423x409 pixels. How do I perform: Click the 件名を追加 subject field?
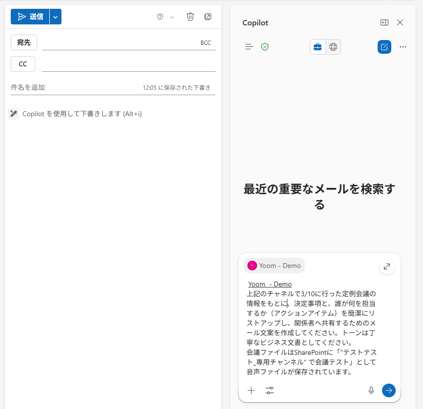coord(76,87)
